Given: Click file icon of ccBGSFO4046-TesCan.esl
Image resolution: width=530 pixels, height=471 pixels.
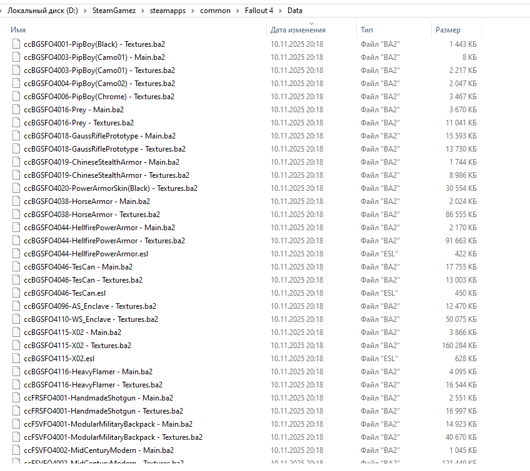Looking at the screenshot, I should click(x=16, y=293).
